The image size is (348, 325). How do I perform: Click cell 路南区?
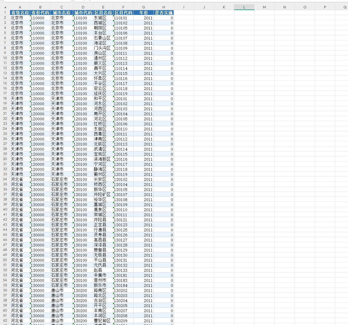pos(103,290)
